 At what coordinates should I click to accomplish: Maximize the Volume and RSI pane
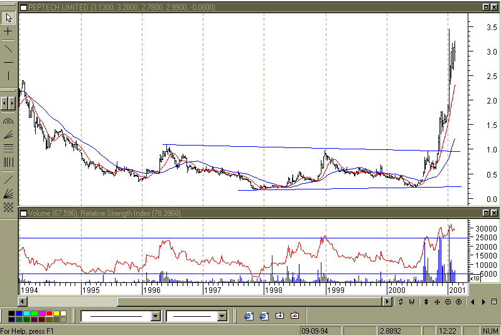click(x=486, y=213)
